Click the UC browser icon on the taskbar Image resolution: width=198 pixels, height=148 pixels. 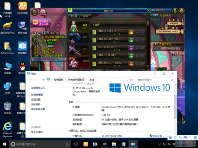click(85, 144)
